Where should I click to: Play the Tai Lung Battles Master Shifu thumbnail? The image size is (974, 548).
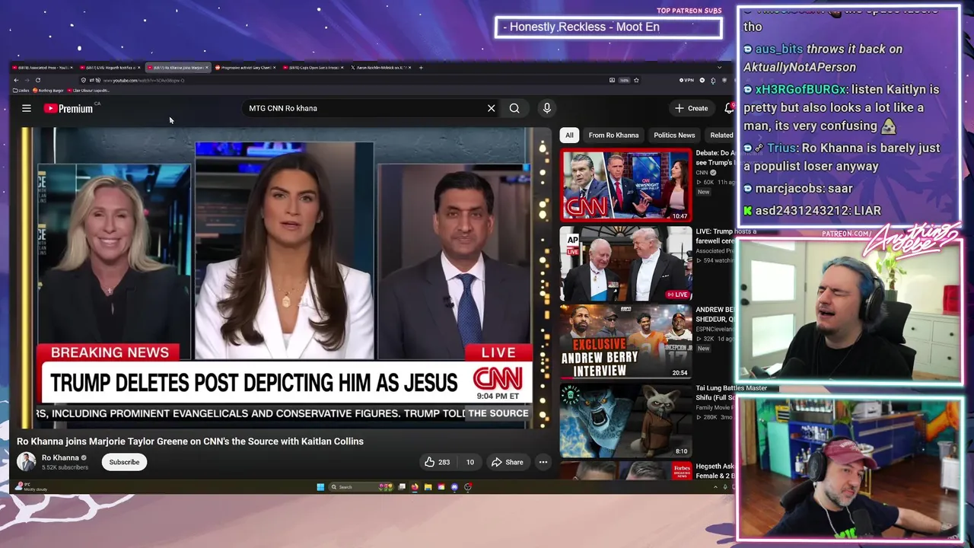pyautogui.click(x=625, y=420)
